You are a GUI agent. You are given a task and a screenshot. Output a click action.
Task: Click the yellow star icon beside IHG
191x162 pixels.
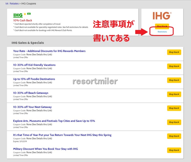[x=25, y=14]
